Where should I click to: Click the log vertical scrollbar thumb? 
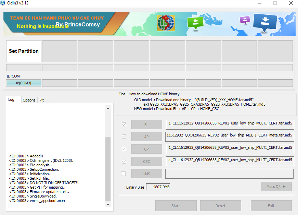(108, 169)
